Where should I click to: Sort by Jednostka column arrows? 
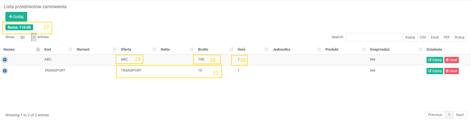319,50
